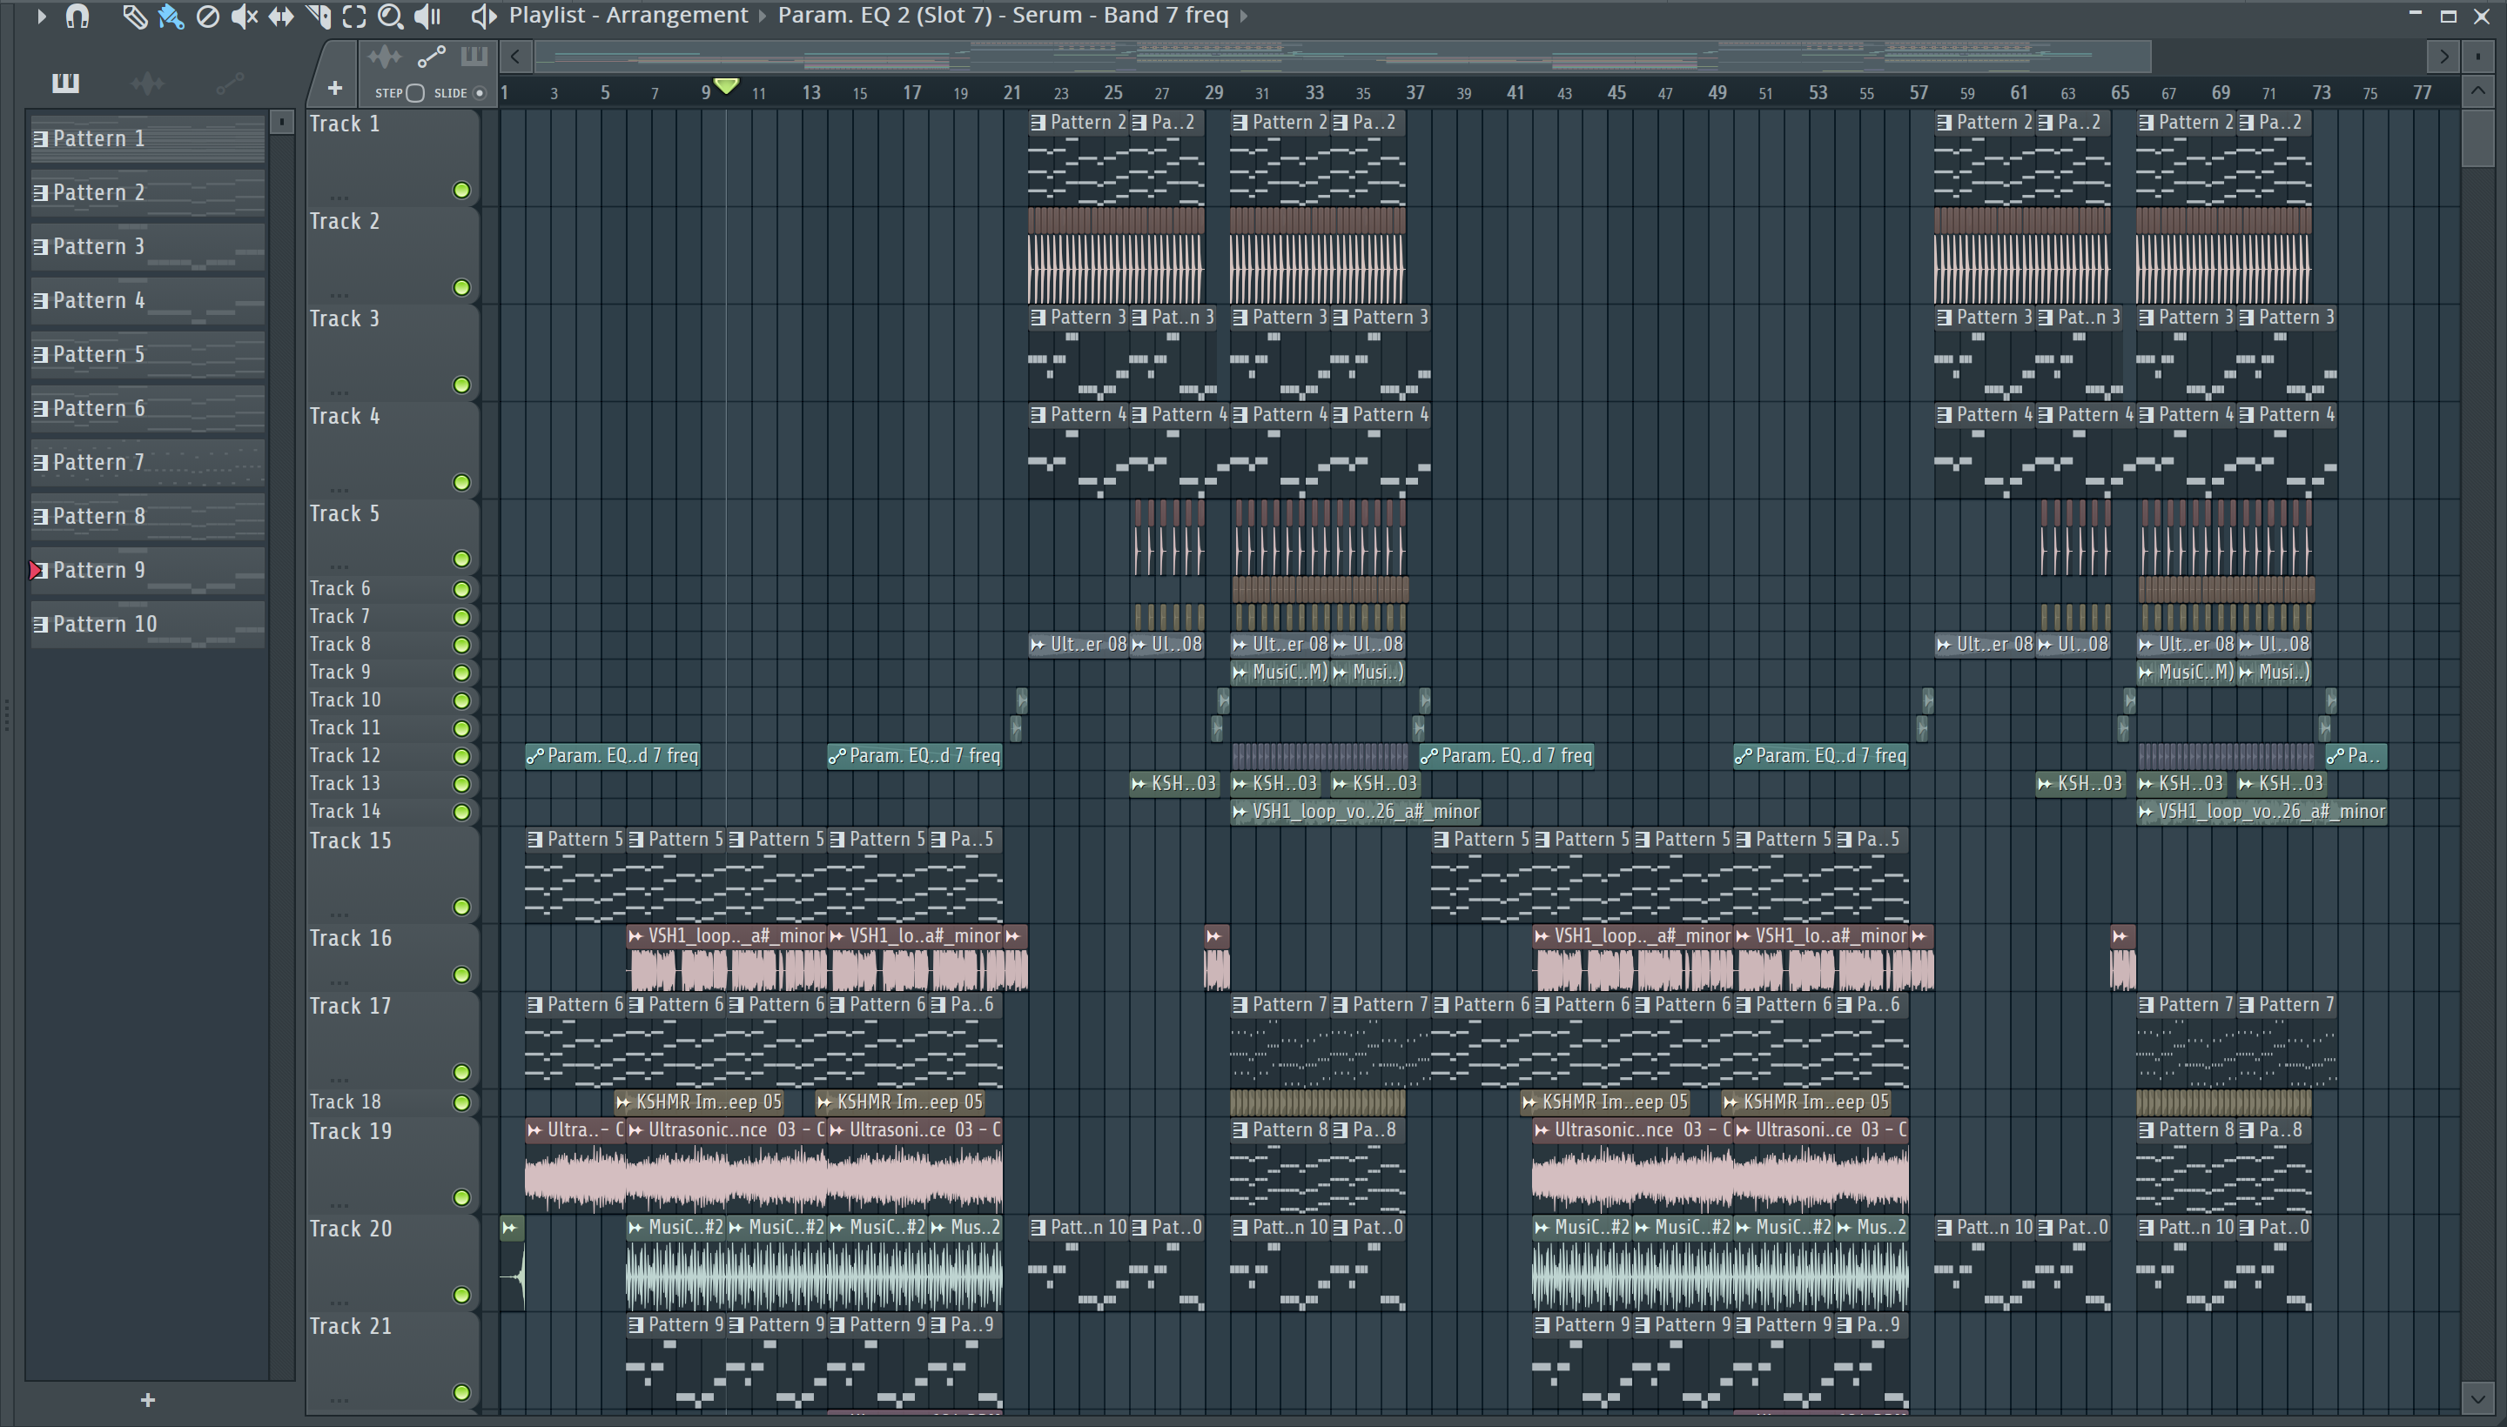Image resolution: width=2507 pixels, height=1427 pixels.
Task: Focus audio clips in playlist header
Action: (x=385, y=56)
